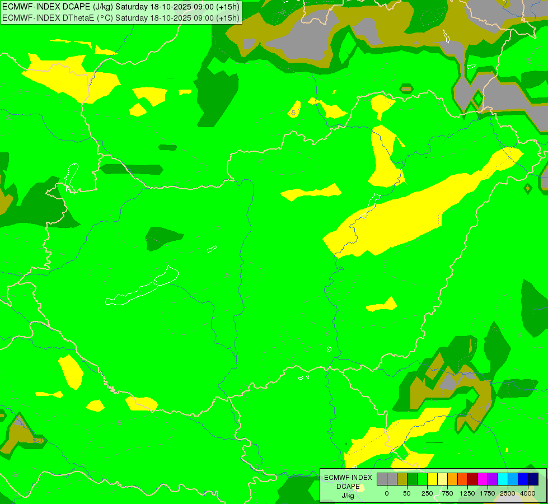Select the pure blue legend swatch before 4000
The image size is (548, 504).
coord(523,479)
